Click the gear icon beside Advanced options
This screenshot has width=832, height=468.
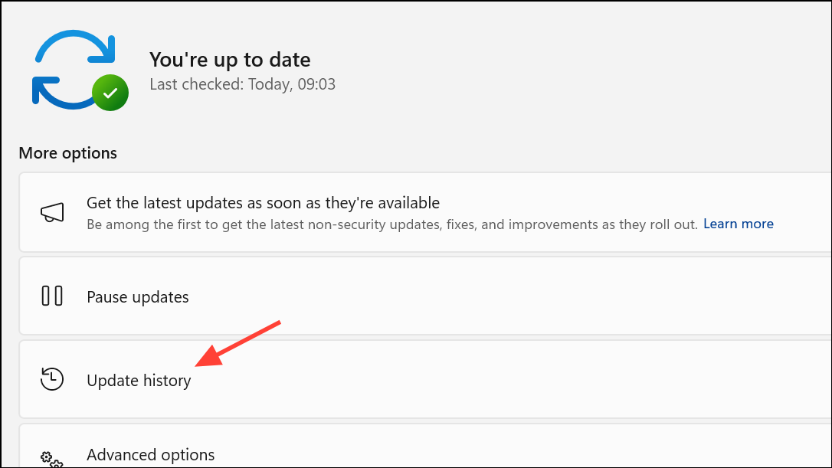point(51,458)
